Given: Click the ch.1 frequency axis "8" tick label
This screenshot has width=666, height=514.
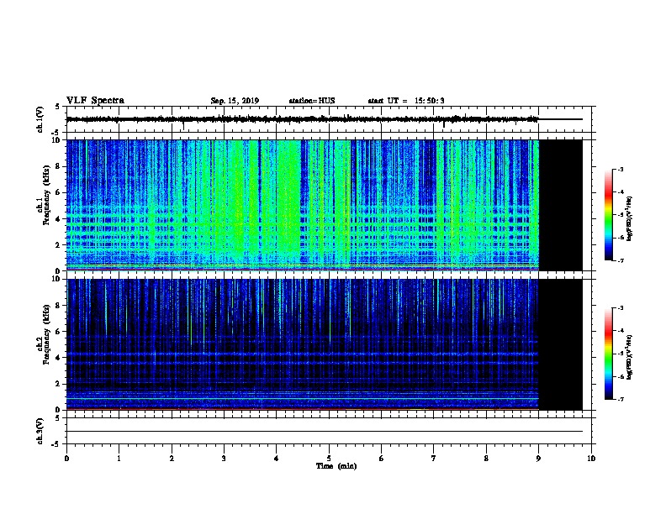Looking at the screenshot, I should (x=58, y=166).
